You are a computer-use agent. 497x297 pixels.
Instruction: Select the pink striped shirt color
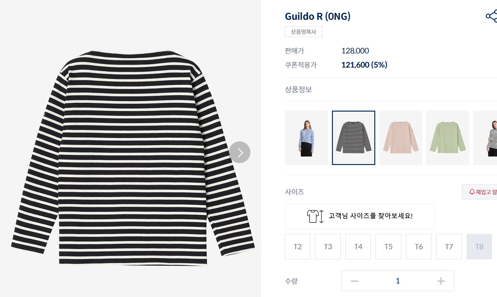(401, 138)
